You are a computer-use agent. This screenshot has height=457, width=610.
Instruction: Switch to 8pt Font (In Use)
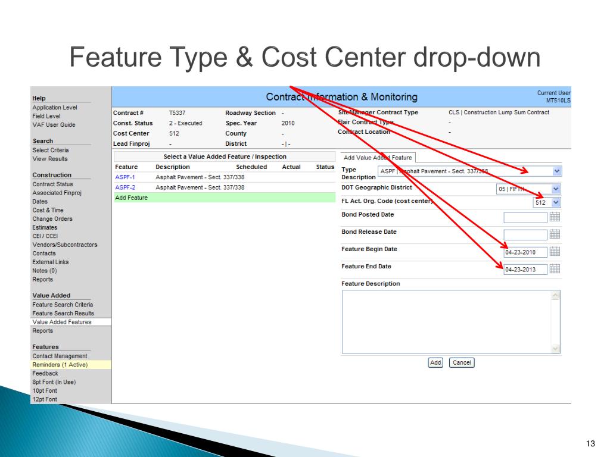[x=54, y=382]
